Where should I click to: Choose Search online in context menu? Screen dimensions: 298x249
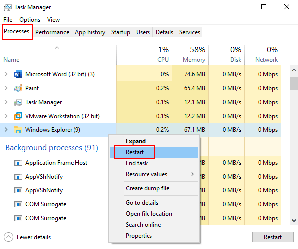click(x=154, y=225)
